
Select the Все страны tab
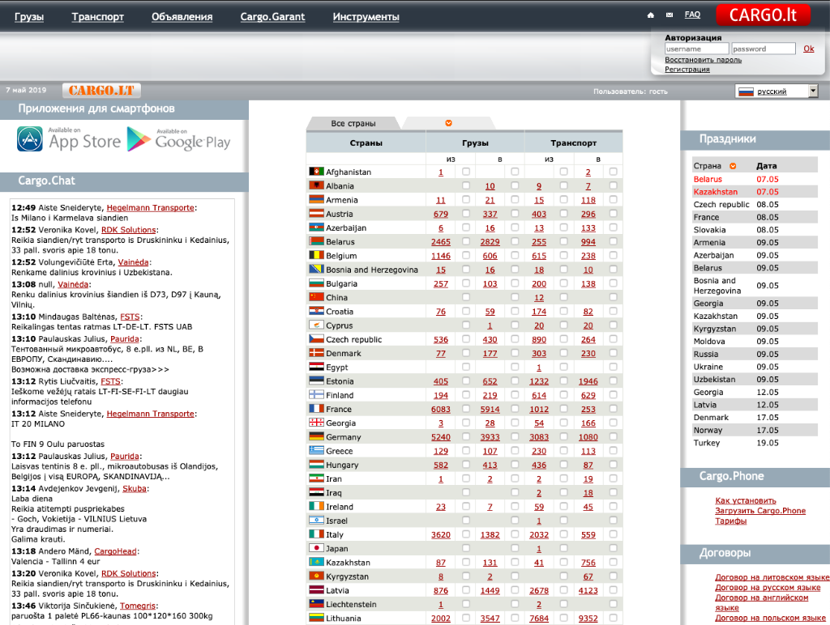[x=353, y=123]
